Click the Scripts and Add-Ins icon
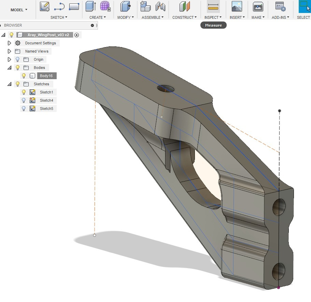This screenshot has width=311, height=302. [280, 6]
